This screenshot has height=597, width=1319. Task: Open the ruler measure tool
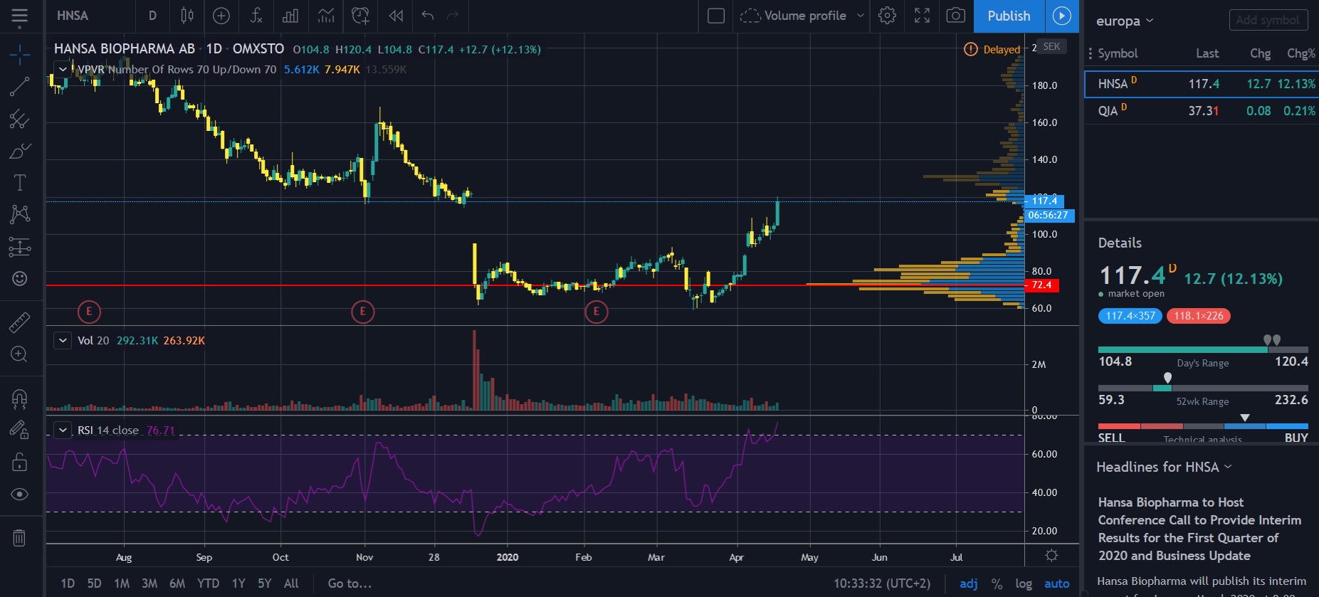coord(19,322)
